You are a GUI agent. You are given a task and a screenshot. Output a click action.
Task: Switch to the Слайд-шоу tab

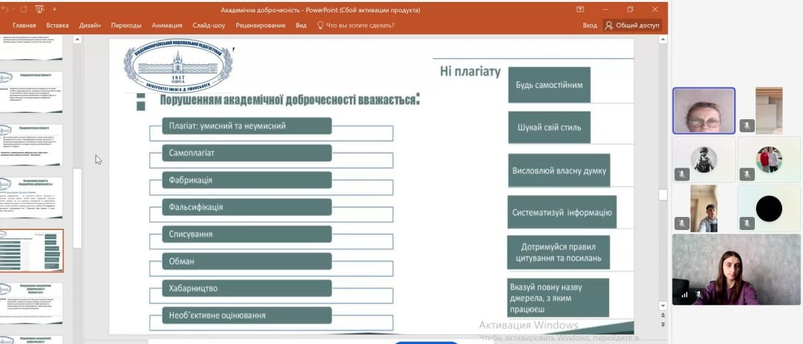click(x=208, y=25)
